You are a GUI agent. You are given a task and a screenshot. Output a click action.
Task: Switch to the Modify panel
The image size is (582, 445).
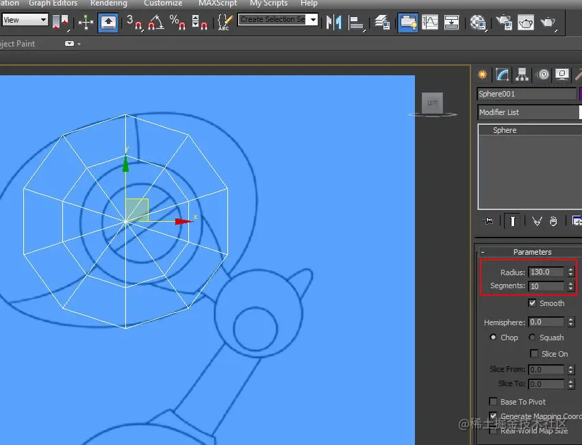click(502, 75)
